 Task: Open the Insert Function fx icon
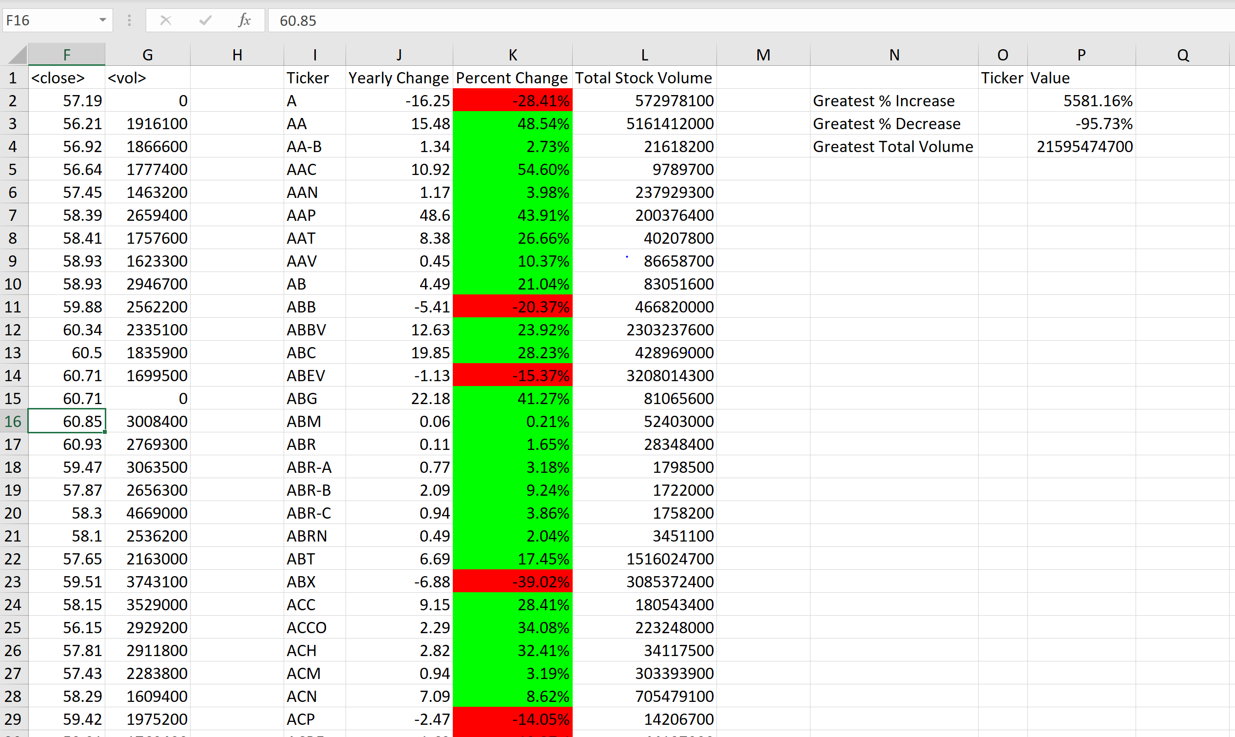[244, 20]
